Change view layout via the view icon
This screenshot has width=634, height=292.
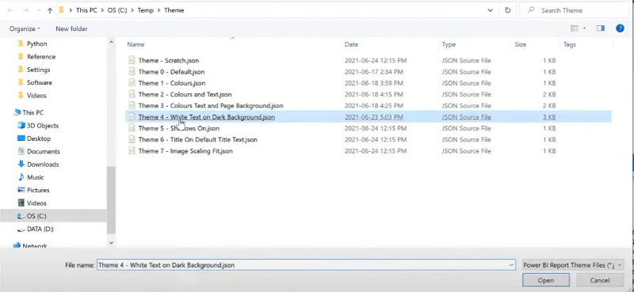(574, 28)
